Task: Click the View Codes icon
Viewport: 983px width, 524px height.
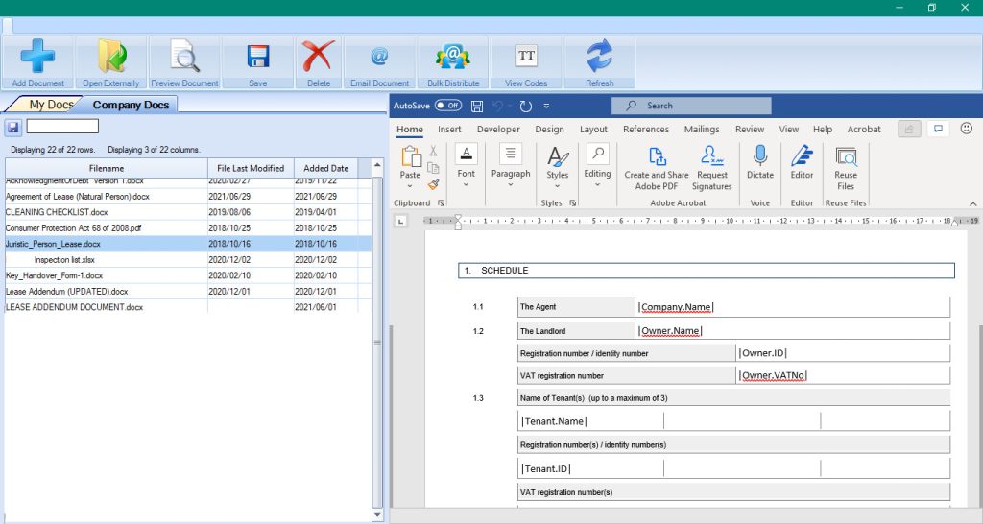Action: point(526,58)
